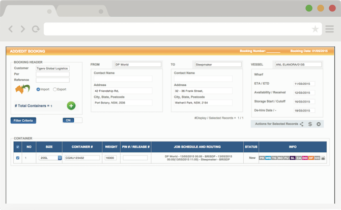Click the Port Botany, NSW, 2036 field
Screen dimensions: 341x210
click(123, 103)
